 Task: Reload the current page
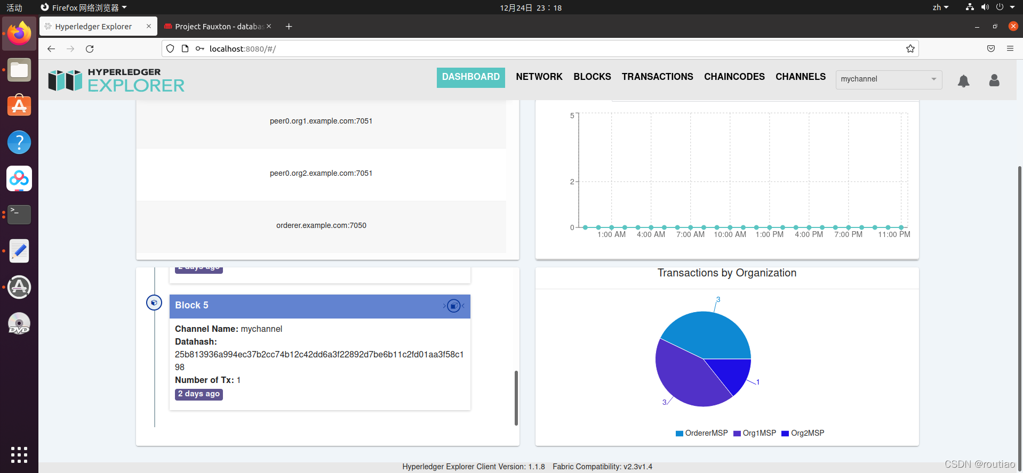[90, 48]
